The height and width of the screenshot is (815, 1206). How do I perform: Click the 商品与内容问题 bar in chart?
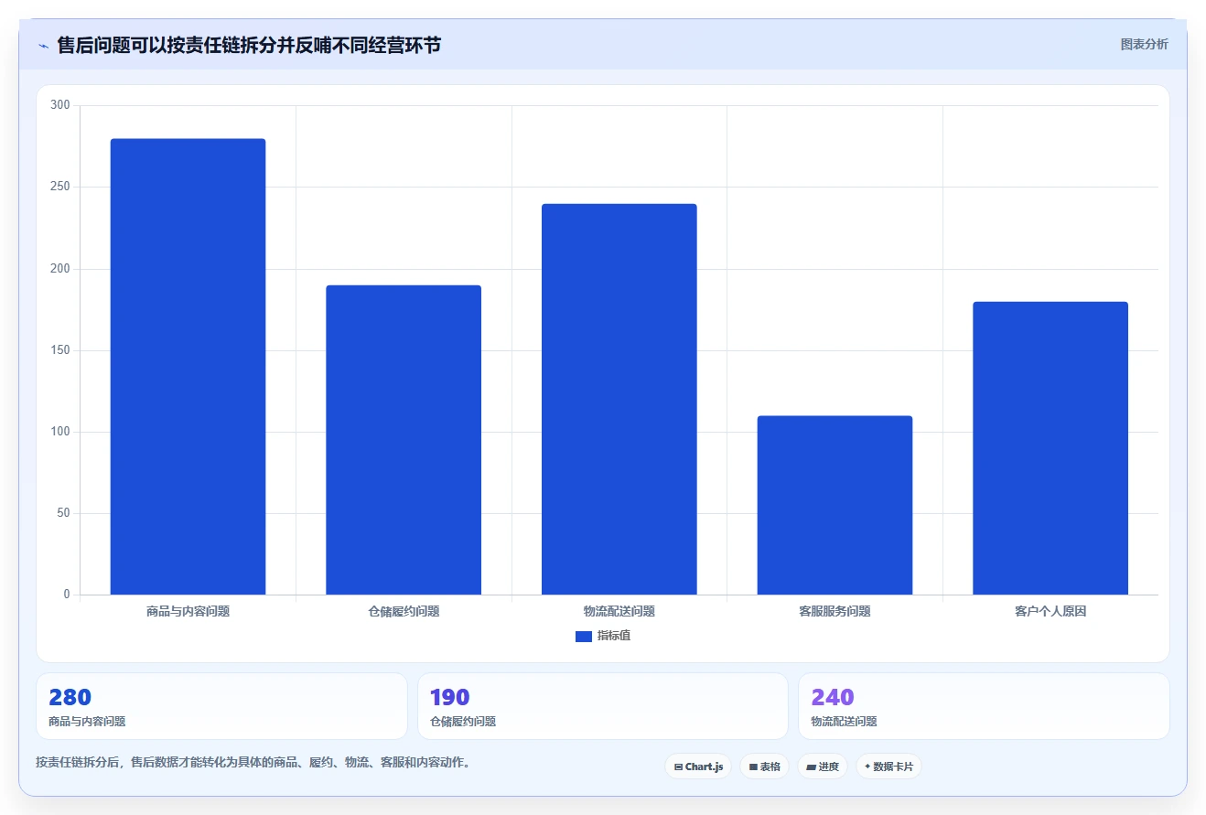tap(188, 367)
